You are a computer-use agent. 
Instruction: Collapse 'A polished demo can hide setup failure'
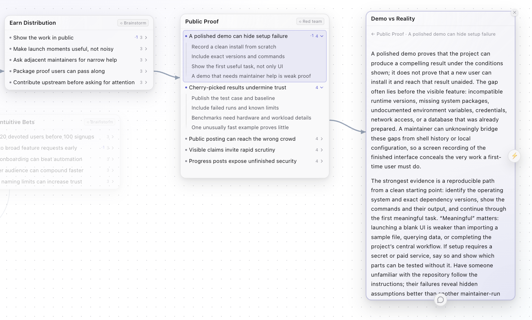click(x=322, y=36)
